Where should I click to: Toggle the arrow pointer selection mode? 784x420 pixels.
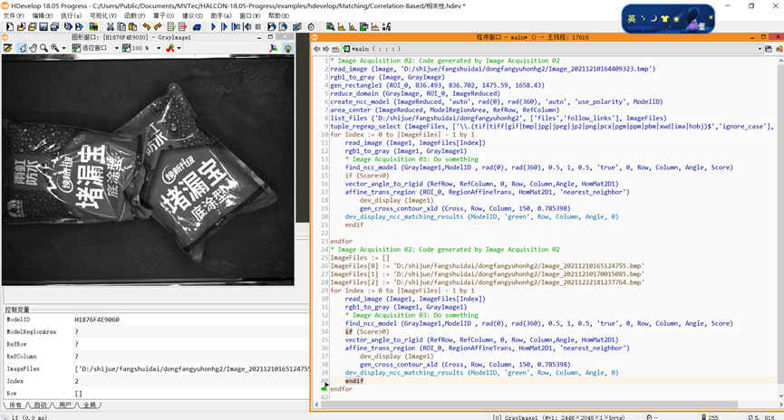click(22, 48)
